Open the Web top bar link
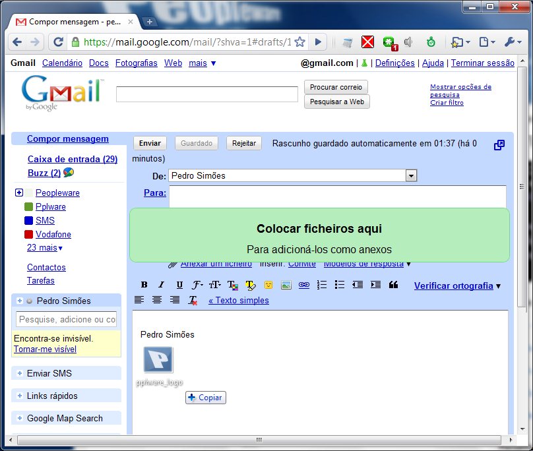The image size is (533, 451). (173, 63)
